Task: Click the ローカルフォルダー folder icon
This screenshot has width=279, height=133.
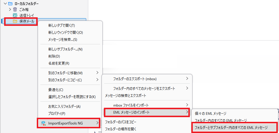Action: tap(11, 4)
